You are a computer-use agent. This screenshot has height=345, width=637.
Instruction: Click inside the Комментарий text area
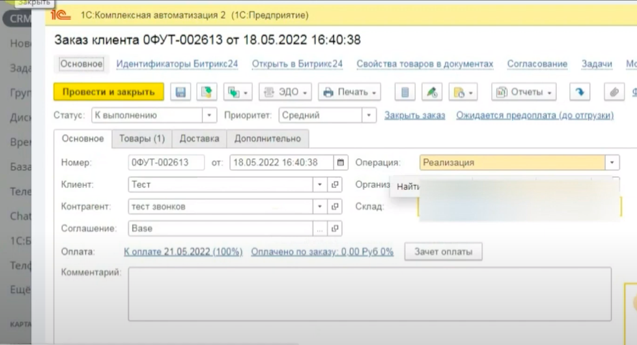370,294
